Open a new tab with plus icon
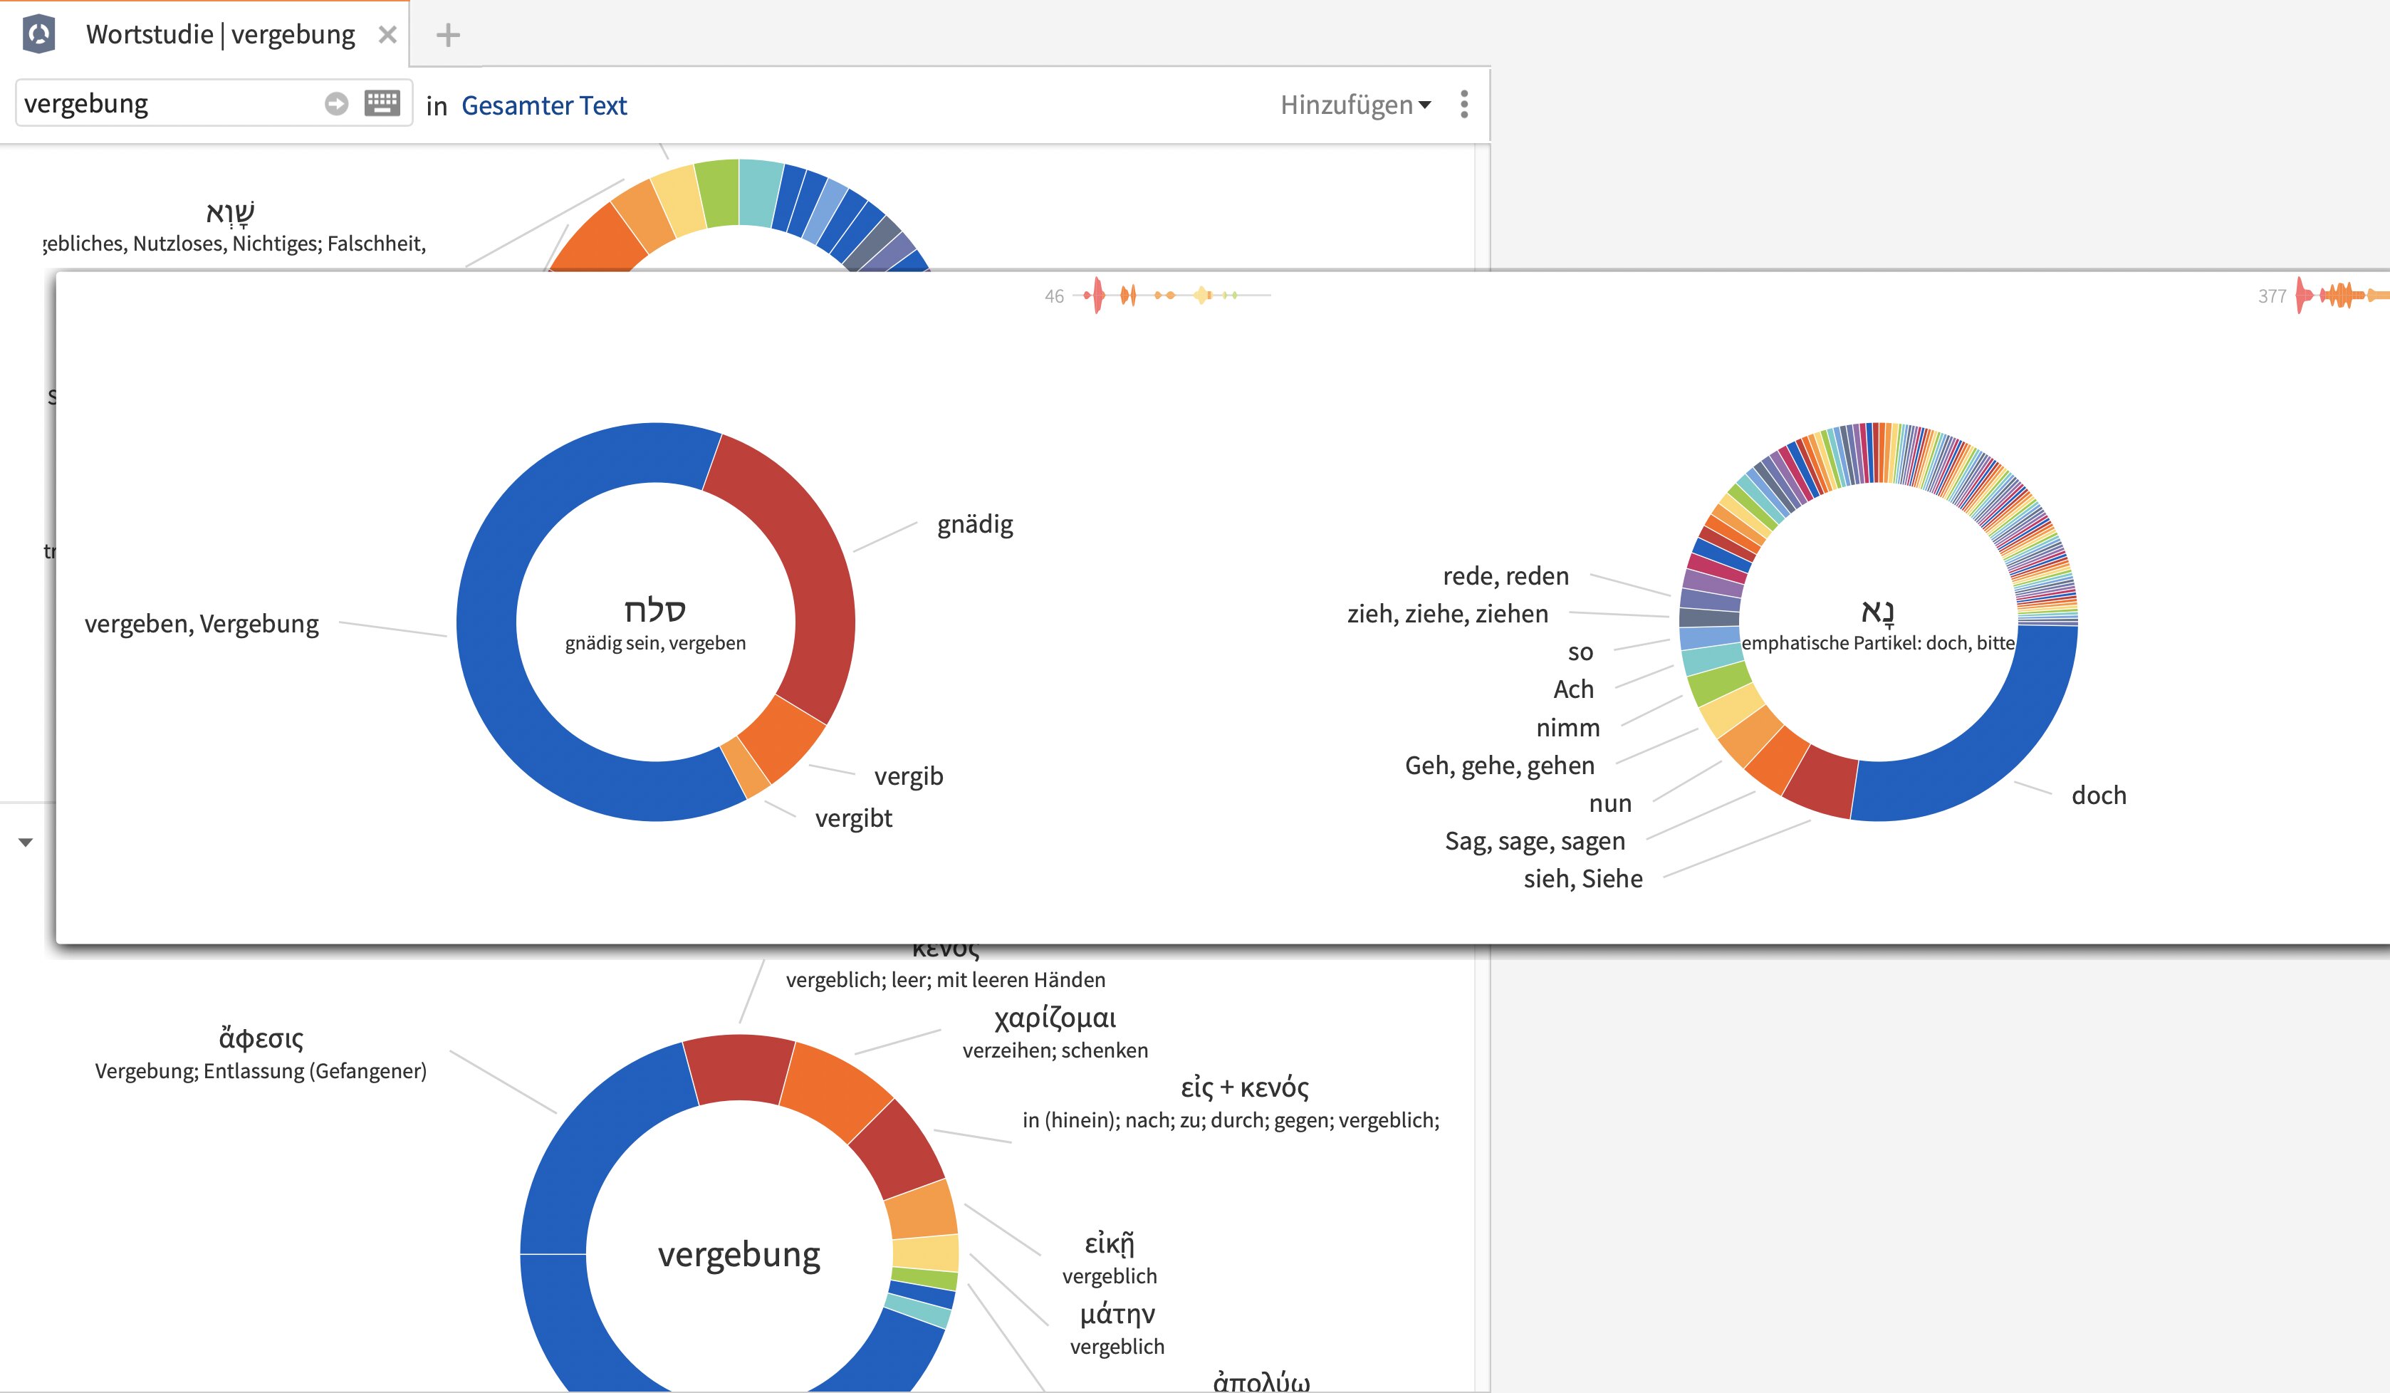Viewport: 2390px width, 1393px height. (448, 35)
